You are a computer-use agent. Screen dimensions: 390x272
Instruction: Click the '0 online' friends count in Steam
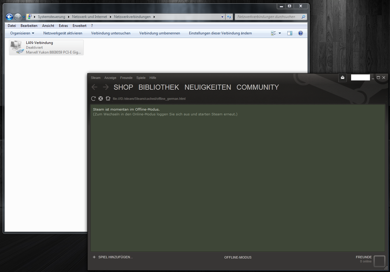pyautogui.click(x=366, y=261)
